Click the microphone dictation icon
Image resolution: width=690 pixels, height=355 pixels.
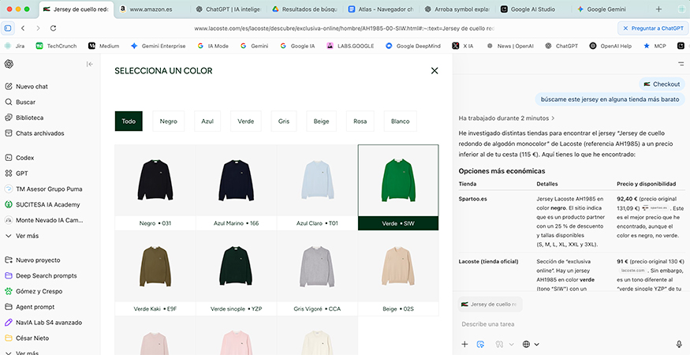point(678,344)
